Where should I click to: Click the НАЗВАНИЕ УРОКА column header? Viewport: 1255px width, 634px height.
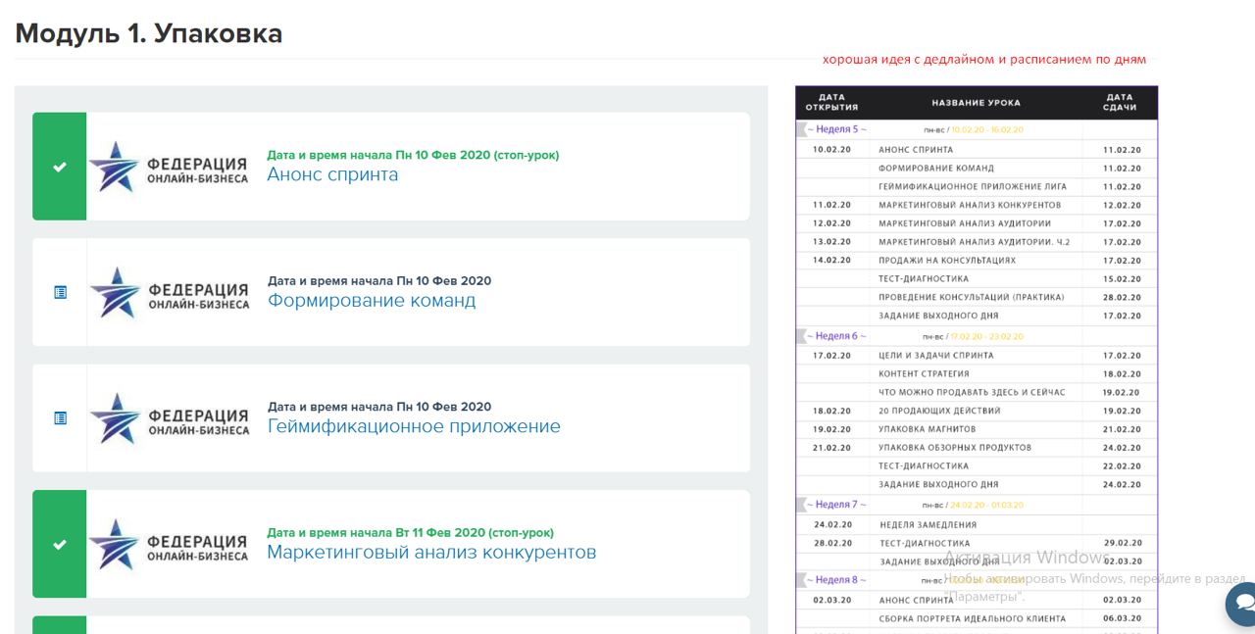(976, 103)
